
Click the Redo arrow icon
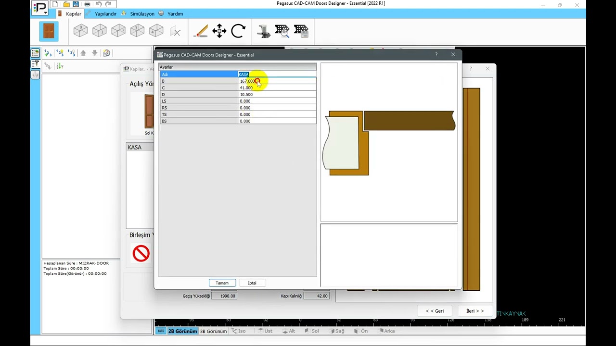point(108,4)
